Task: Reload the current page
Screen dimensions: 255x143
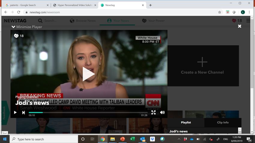Action: tap(19, 12)
